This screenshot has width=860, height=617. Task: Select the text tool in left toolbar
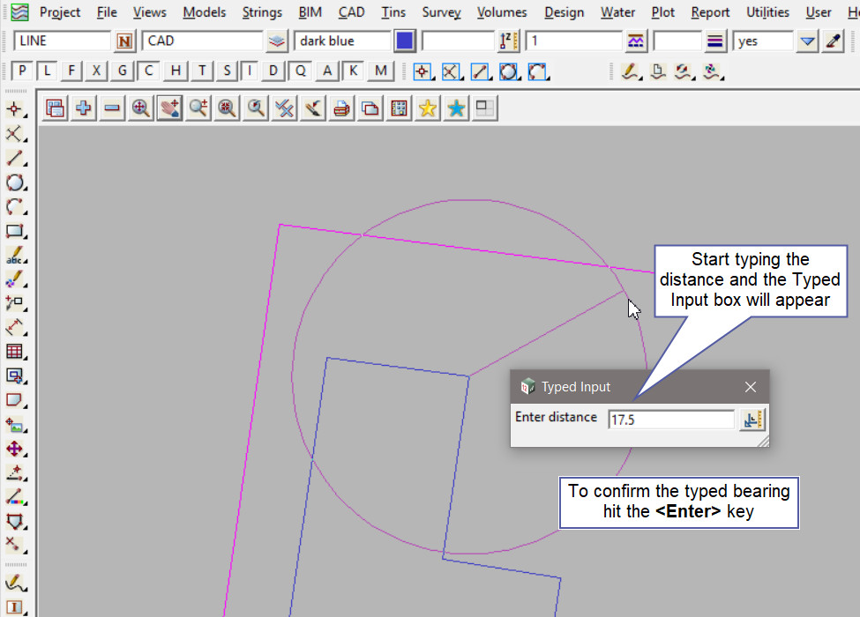coord(14,256)
